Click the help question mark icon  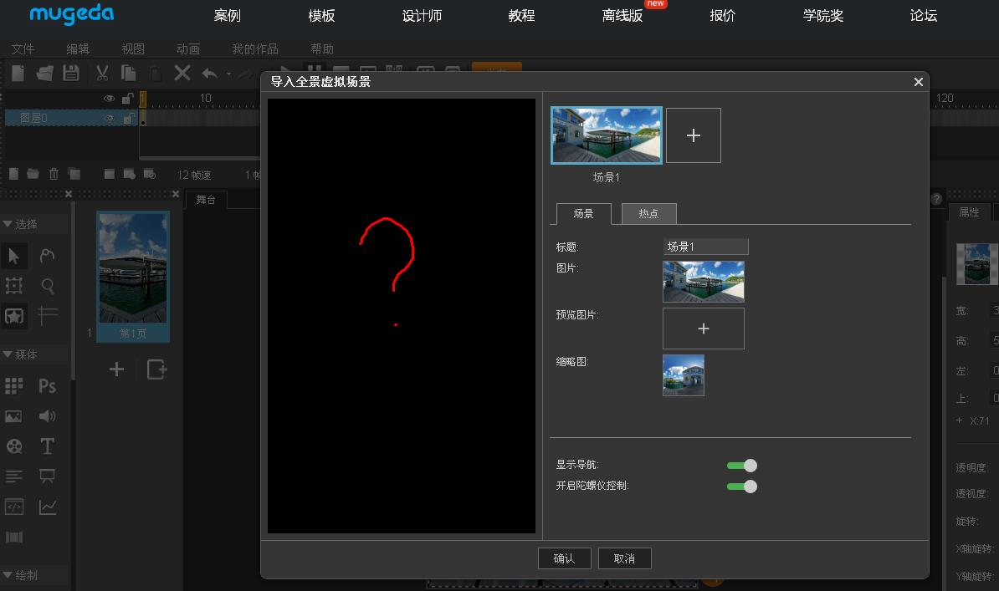tap(936, 199)
